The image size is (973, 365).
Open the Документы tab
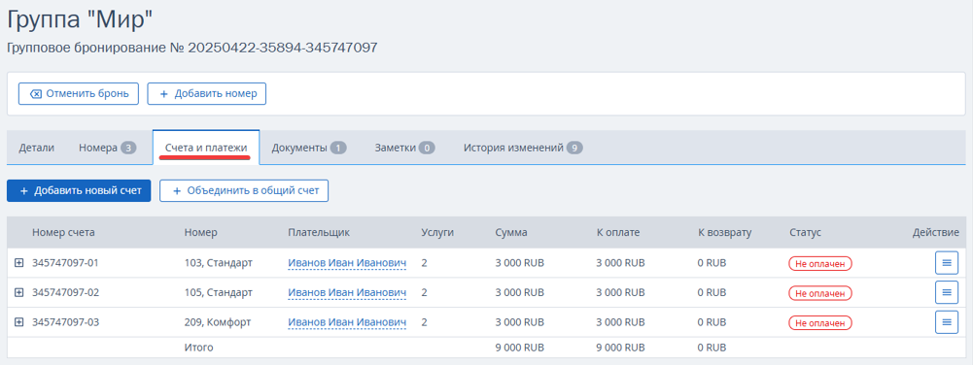(309, 148)
